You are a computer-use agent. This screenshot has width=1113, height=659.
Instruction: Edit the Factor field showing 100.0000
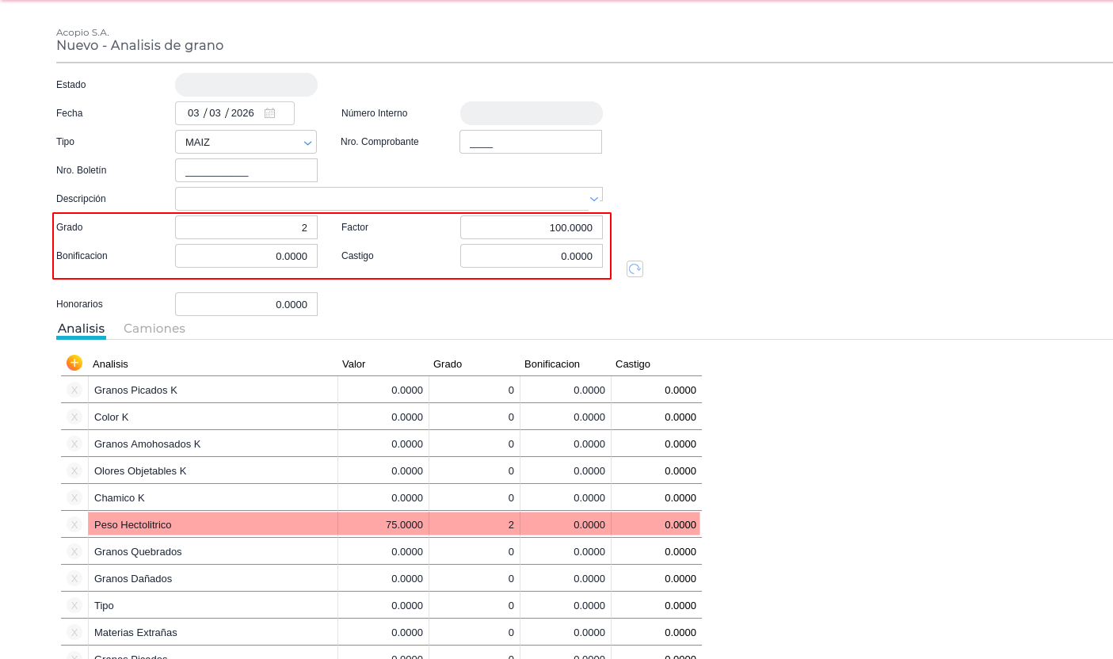pos(531,227)
